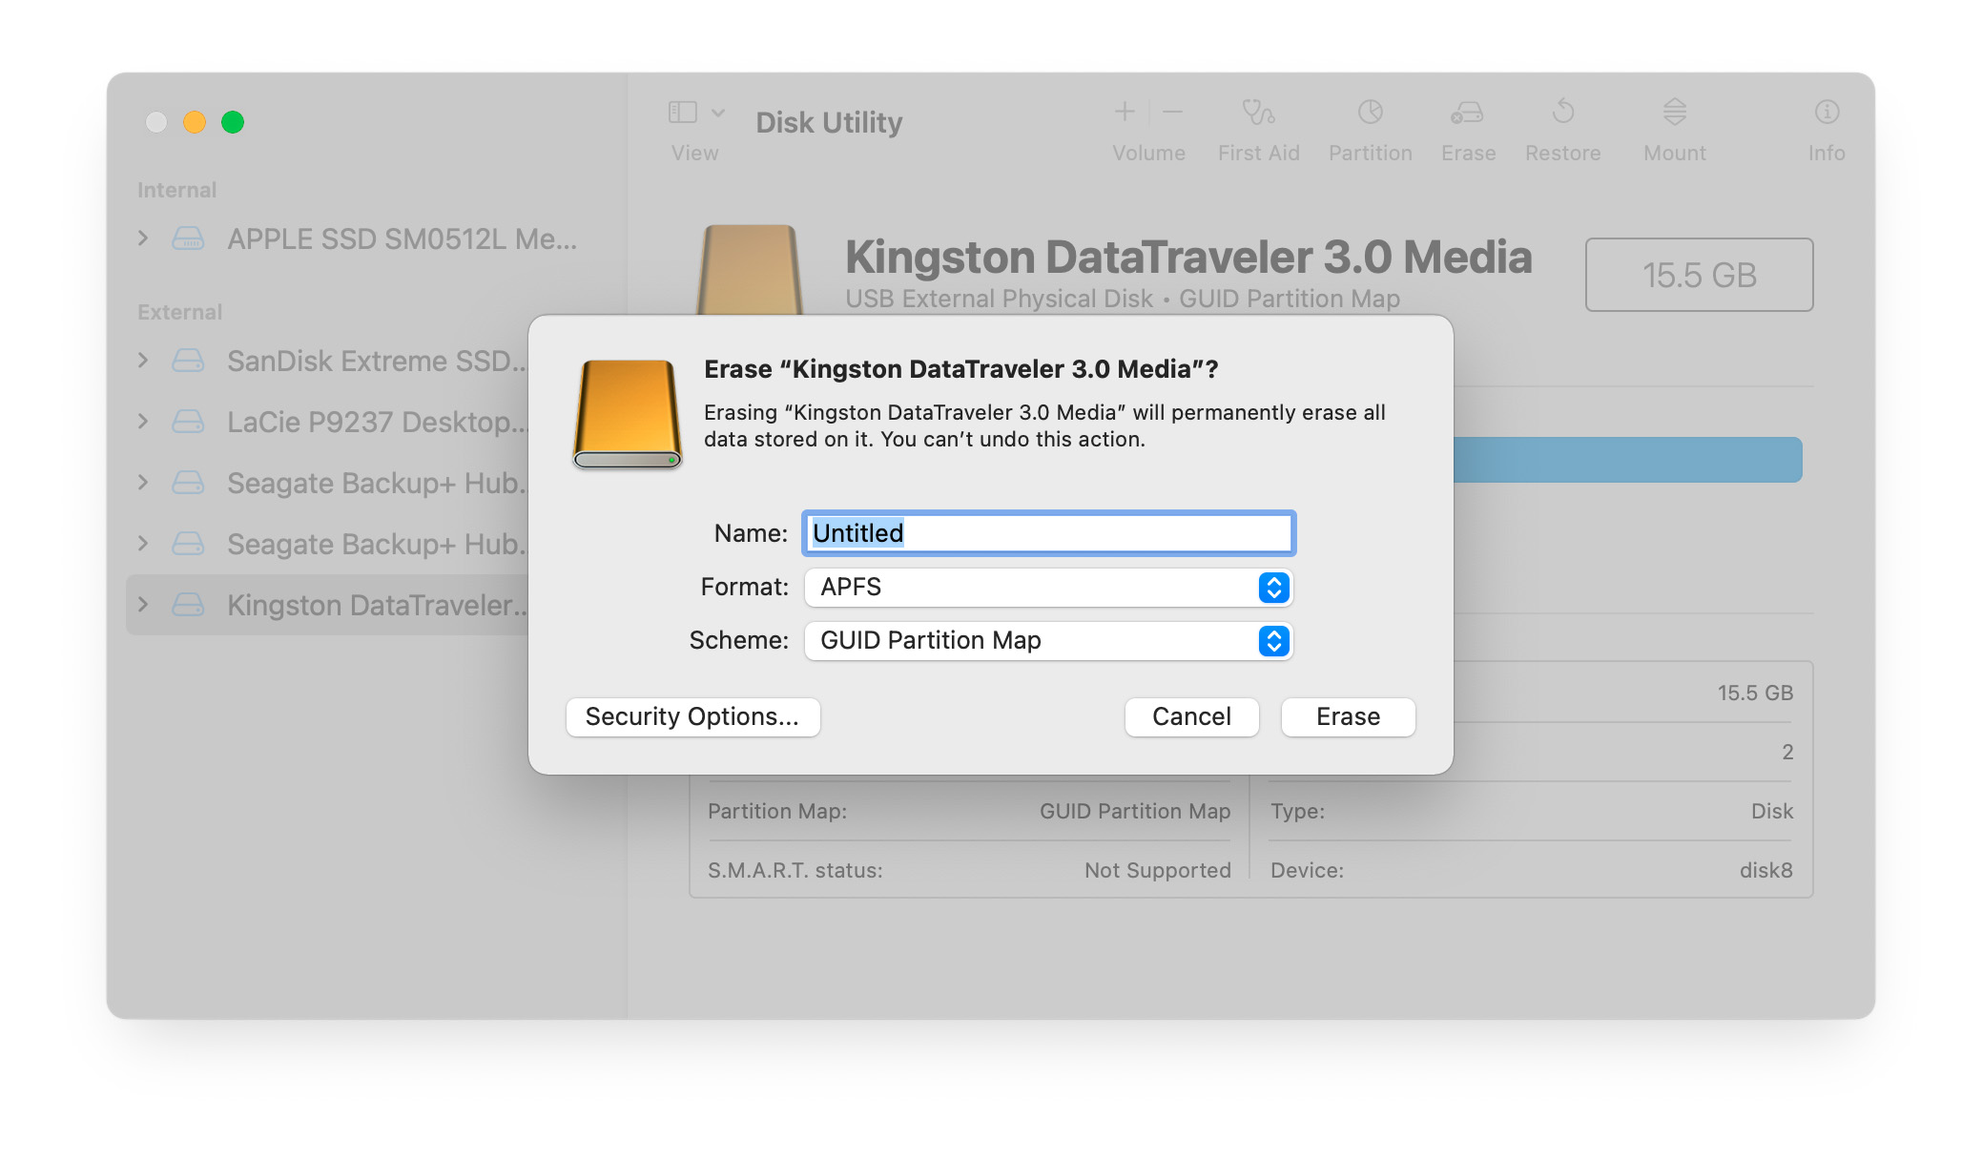Image resolution: width=1982 pixels, height=1160 pixels.
Task: Expand APPLE SSD SM0512L disk entry
Action: [x=143, y=238]
